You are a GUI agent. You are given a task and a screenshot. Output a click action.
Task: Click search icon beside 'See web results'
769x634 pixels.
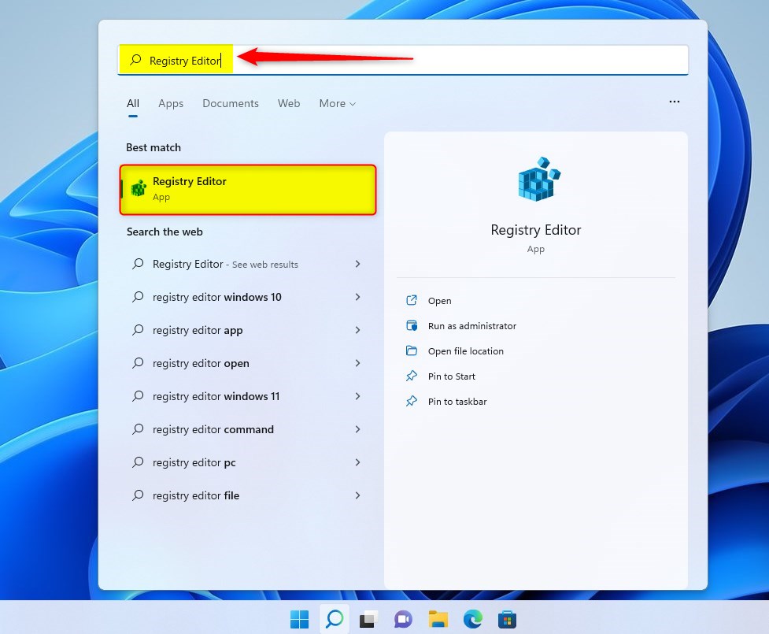[x=138, y=264]
